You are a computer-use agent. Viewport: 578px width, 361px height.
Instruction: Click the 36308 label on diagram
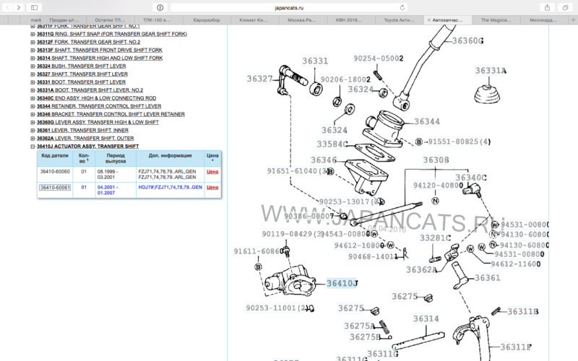(x=436, y=160)
